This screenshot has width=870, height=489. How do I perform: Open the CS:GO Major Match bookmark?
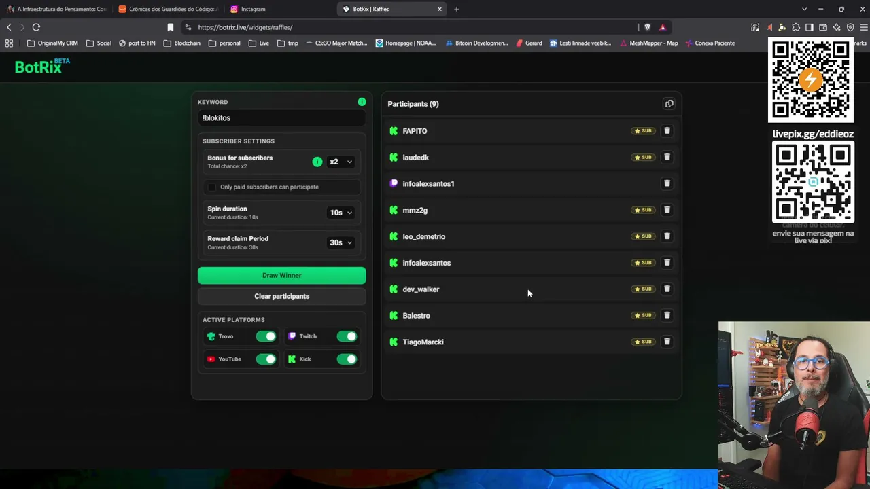(x=336, y=43)
